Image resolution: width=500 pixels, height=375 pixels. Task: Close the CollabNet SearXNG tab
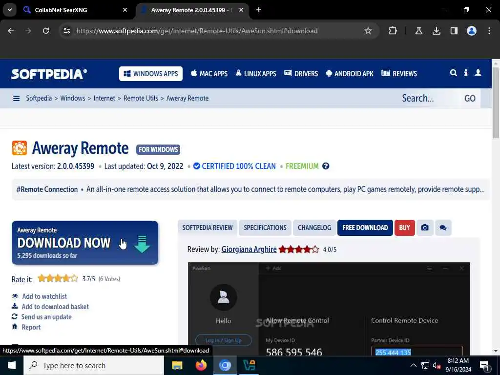click(x=125, y=10)
